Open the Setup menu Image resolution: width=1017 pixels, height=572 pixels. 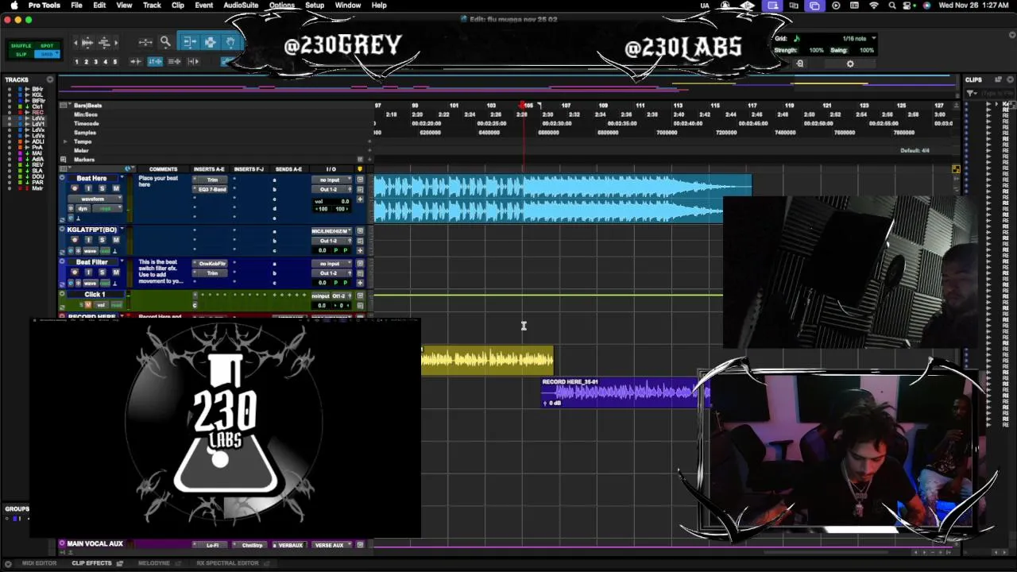(x=315, y=6)
